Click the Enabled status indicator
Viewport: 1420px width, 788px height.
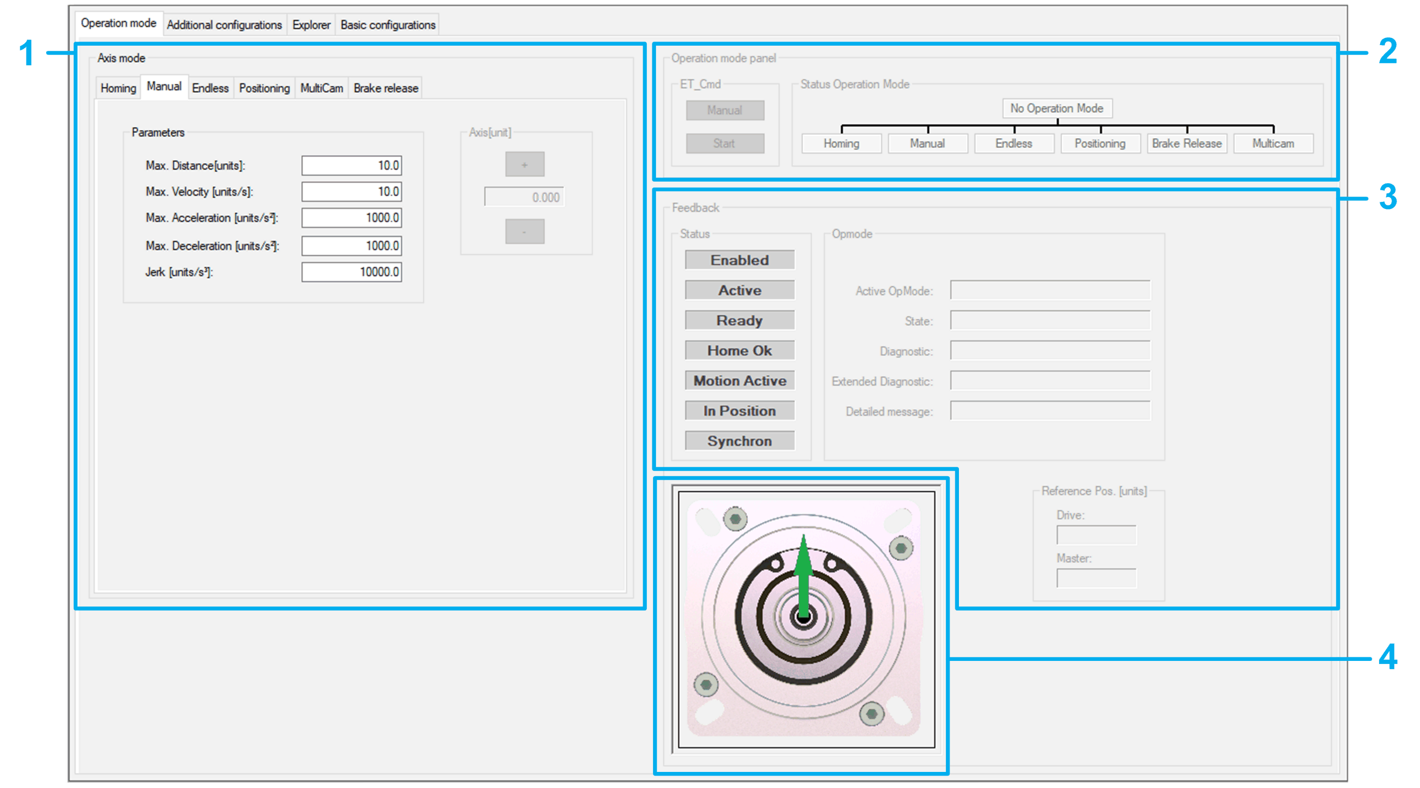[739, 260]
